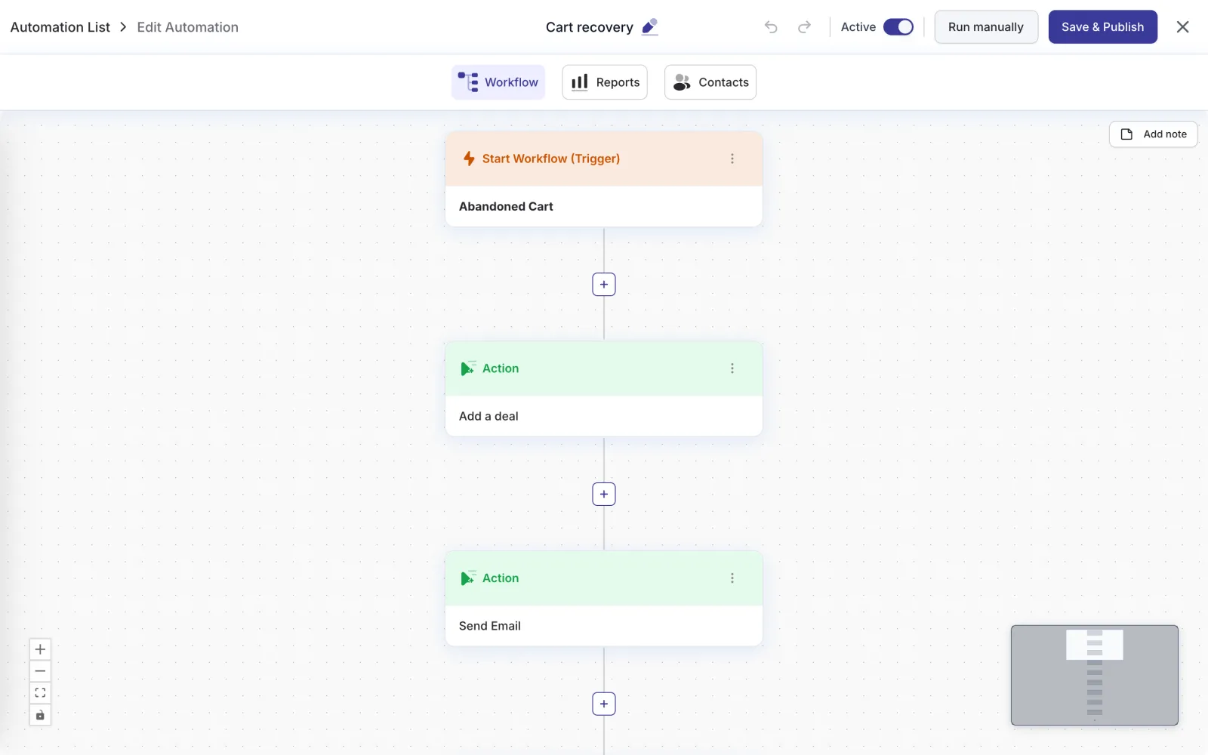Add a step after Add a deal
Image resolution: width=1208 pixels, height=755 pixels.
click(x=604, y=495)
